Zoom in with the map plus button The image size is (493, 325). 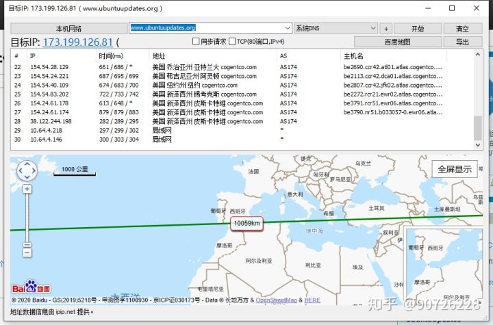[x=27, y=189]
